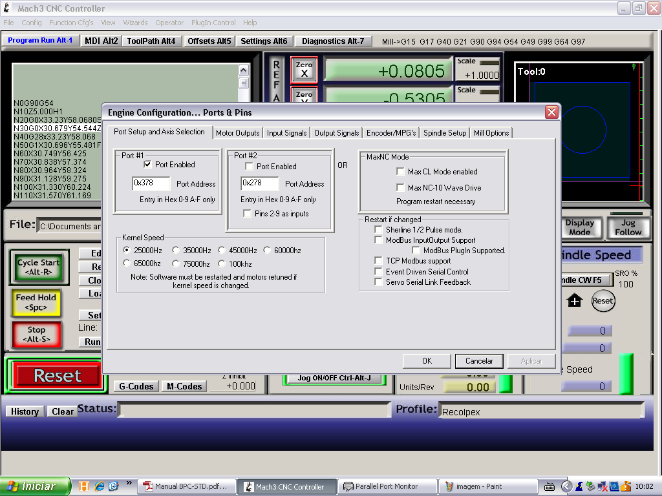Select 45000Hz kernel speed
The image size is (662, 496).
(222, 250)
